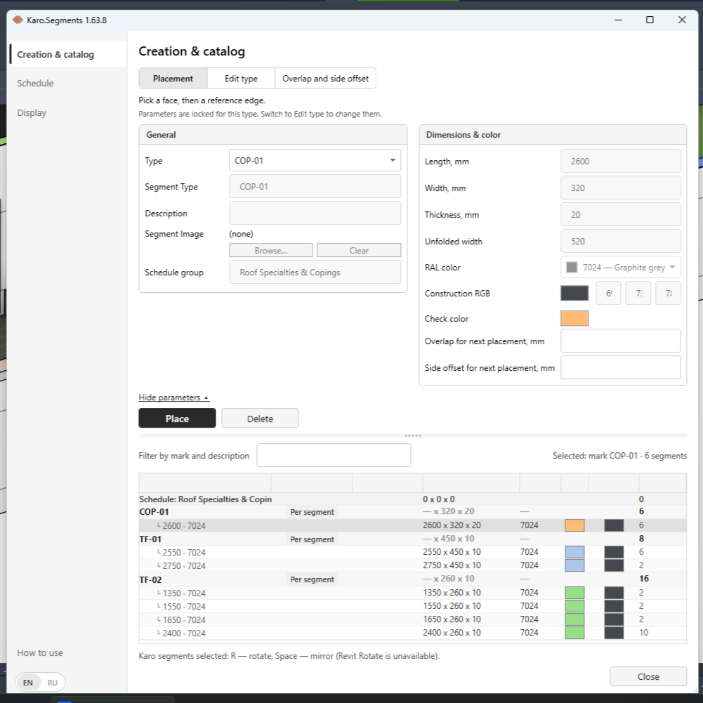Click Per segment tag on TF-01 row
This screenshot has height=703, width=703.
coord(312,539)
